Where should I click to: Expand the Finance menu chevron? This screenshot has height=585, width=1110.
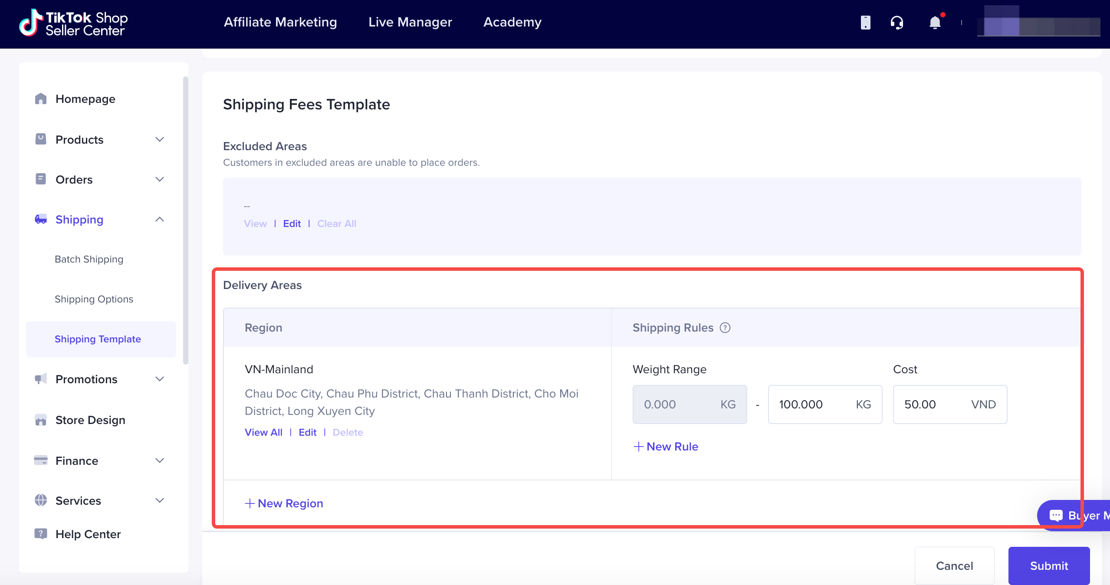(160, 460)
